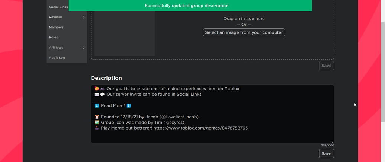
Task: Click the Merge but betterer game URL
Action: point(200,128)
